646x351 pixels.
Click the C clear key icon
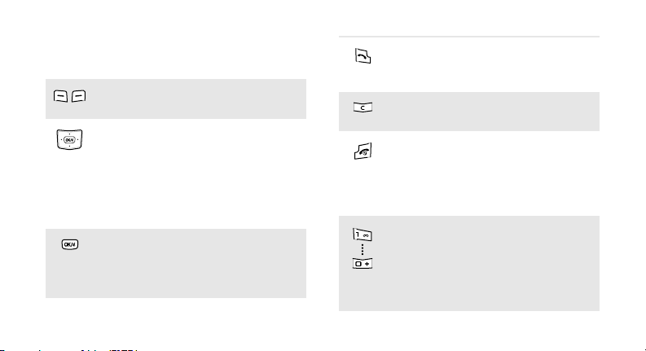[363, 107]
